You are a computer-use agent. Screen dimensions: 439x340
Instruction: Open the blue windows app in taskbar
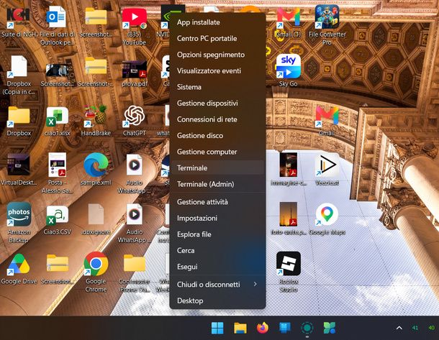tap(285, 328)
